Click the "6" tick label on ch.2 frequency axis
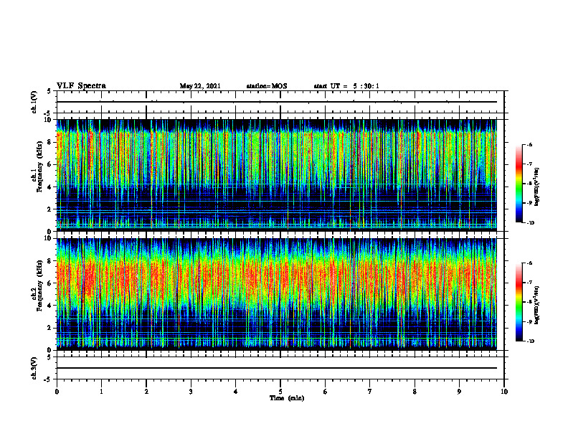568x439 pixels. click(49, 283)
